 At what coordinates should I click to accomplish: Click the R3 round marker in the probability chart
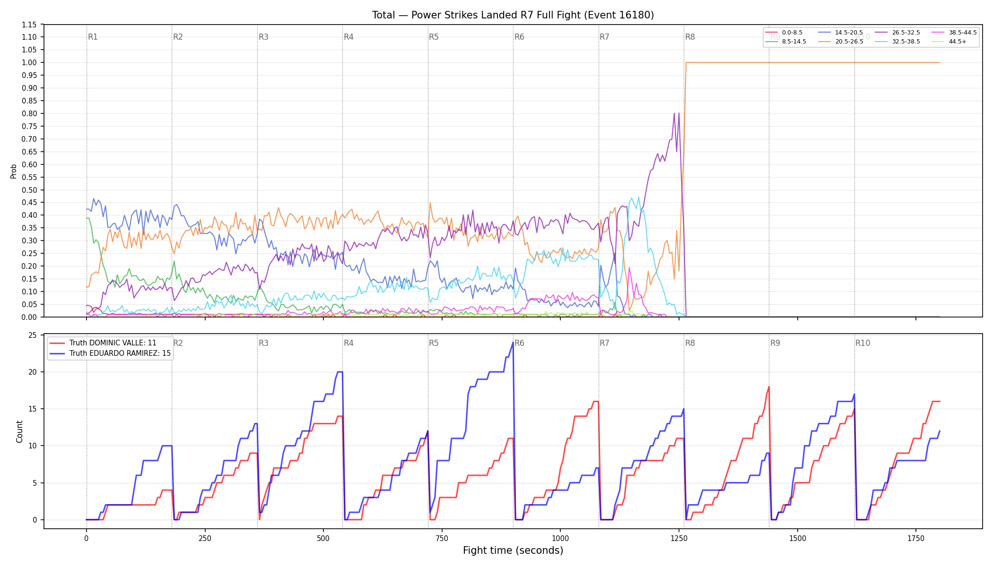tap(263, 37)
